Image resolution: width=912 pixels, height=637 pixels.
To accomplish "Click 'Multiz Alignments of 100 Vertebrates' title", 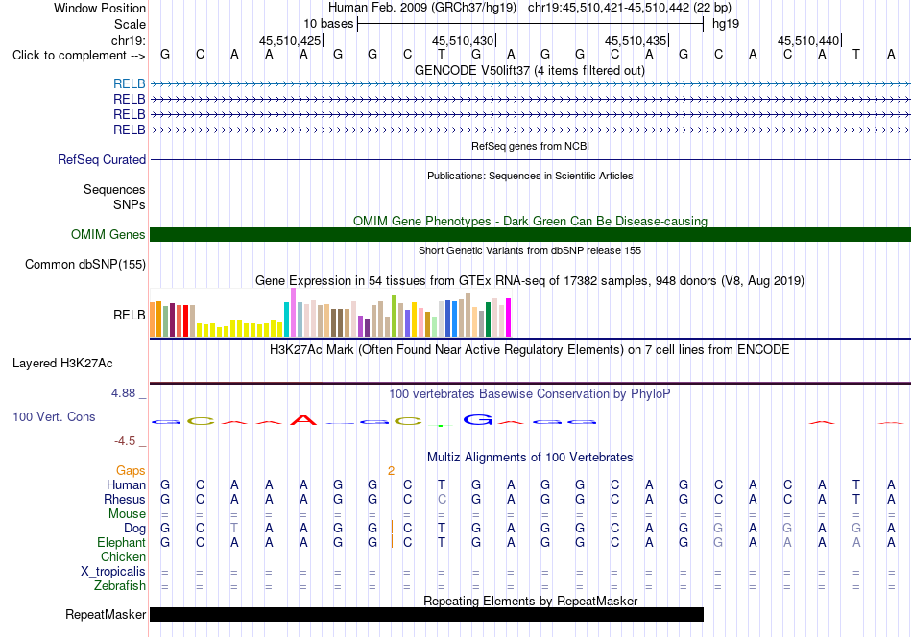I will 530,457.
